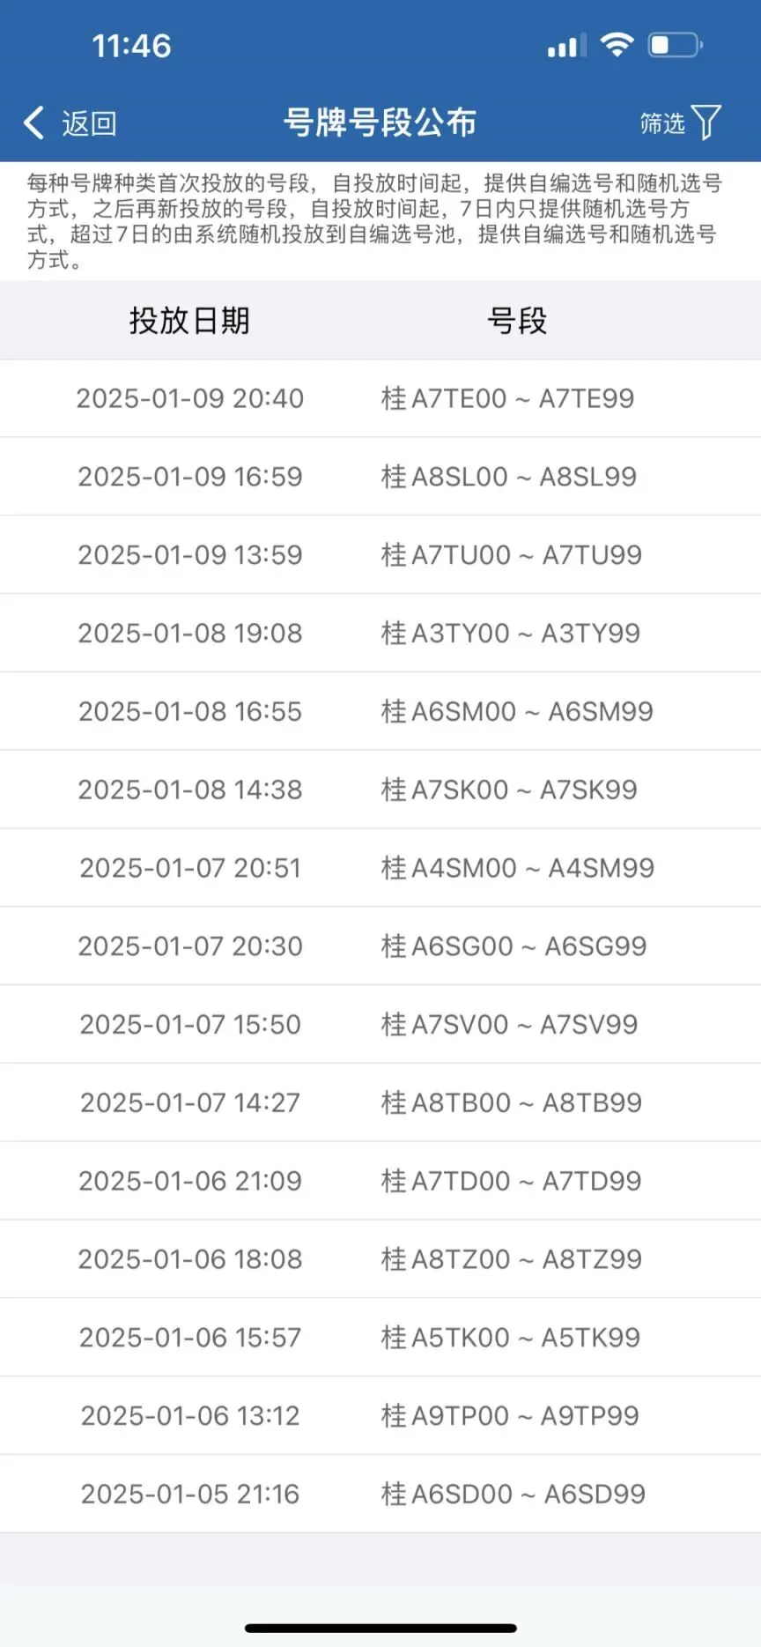Viewport: 761px width, 1647px height.
Task: Tap the 筛选 filter label
Action: point(662,123)
